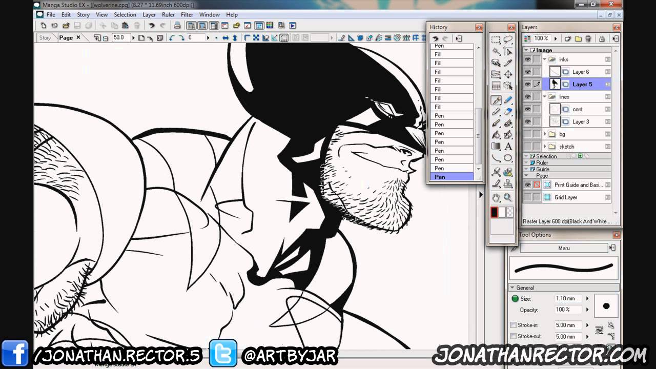Select the Ellipse shape tool
Screen dimensions: 656x369
(x=508, y=158)
